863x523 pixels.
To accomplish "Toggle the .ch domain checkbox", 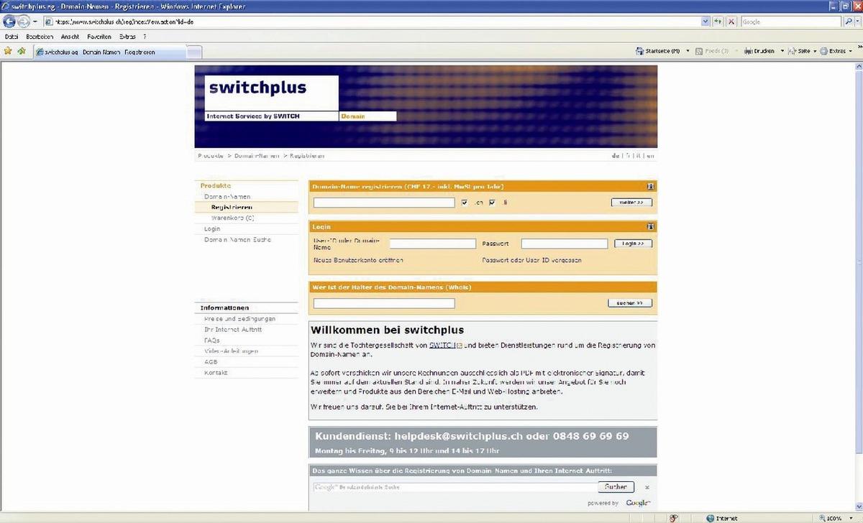I will (x=465, y=203).
